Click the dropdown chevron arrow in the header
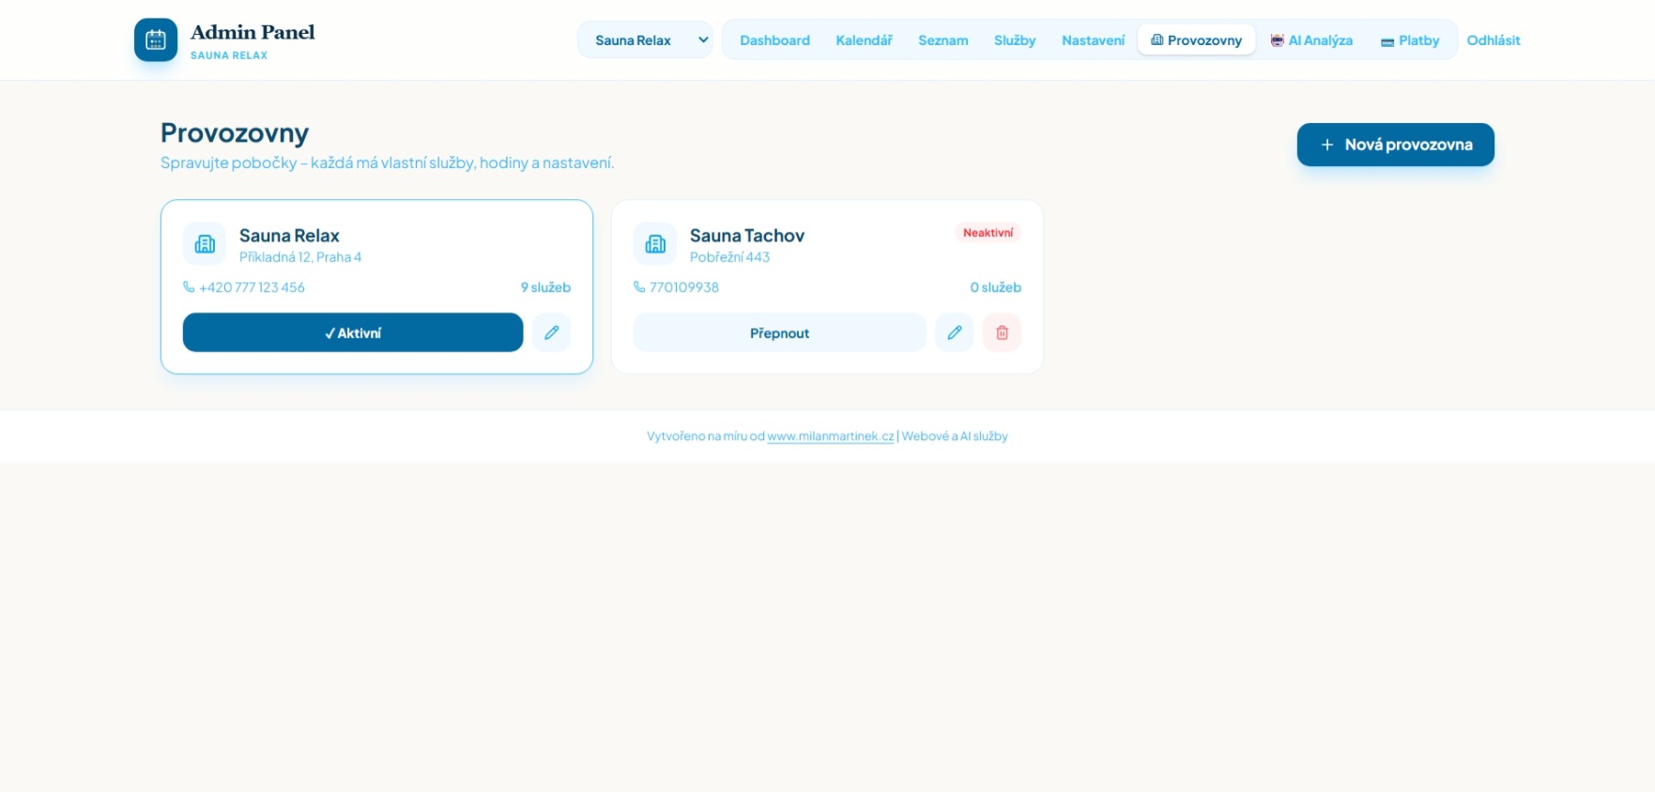Viewport: 1655px width, 792px height. (703, 40)
